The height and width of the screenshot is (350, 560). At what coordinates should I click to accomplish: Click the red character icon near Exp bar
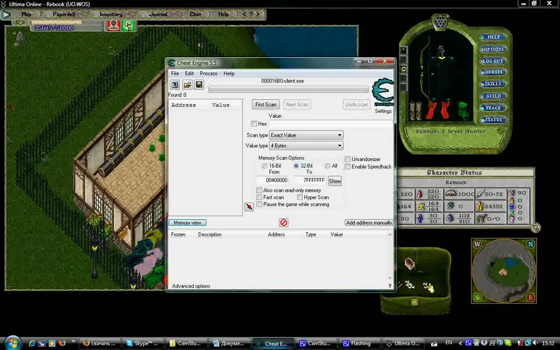(x=114, y=25)
